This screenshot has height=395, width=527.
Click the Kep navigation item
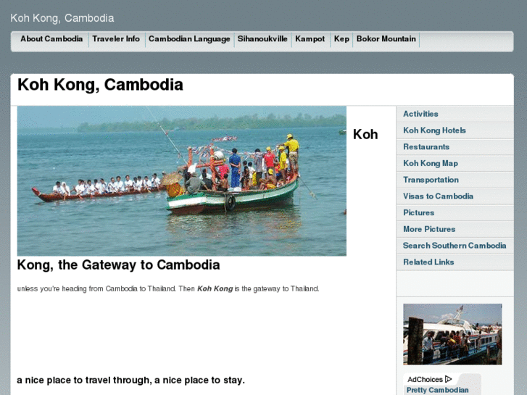pyautogui.click(x=341, y=39)
